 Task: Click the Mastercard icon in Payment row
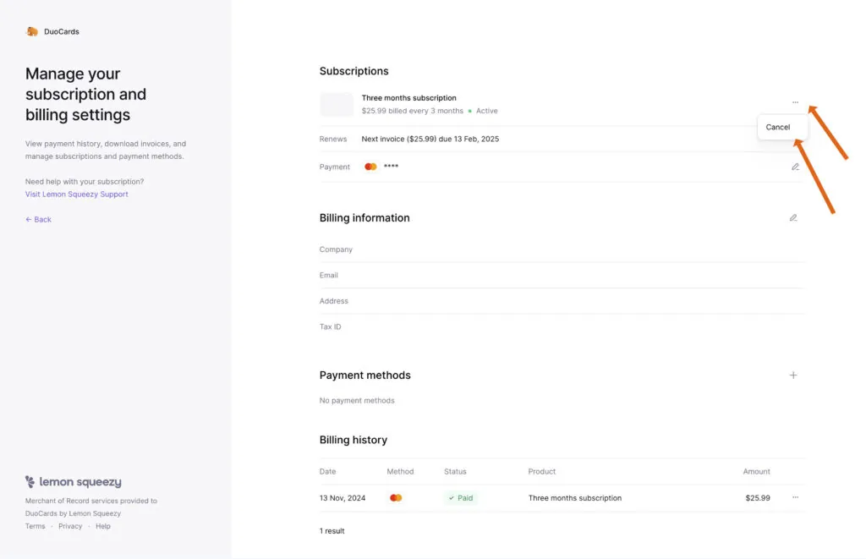tap(370, 167)
